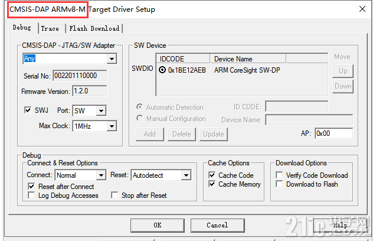This screenshot has height=241, width=376.
Task: Toggle the Reset after Connect checkbox
Action: 31,187
